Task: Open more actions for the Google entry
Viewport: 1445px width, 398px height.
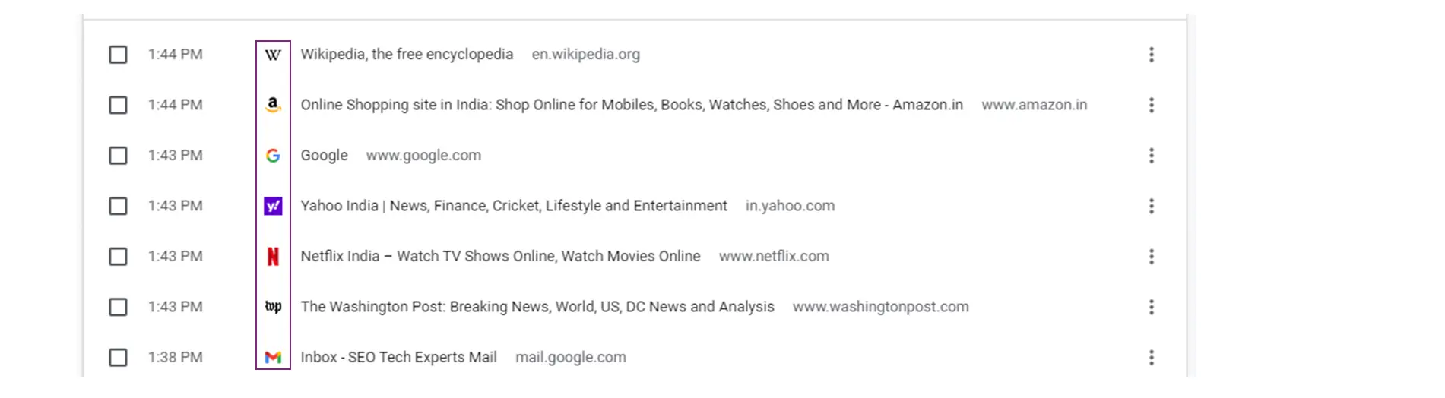Action: [1152, 156]
